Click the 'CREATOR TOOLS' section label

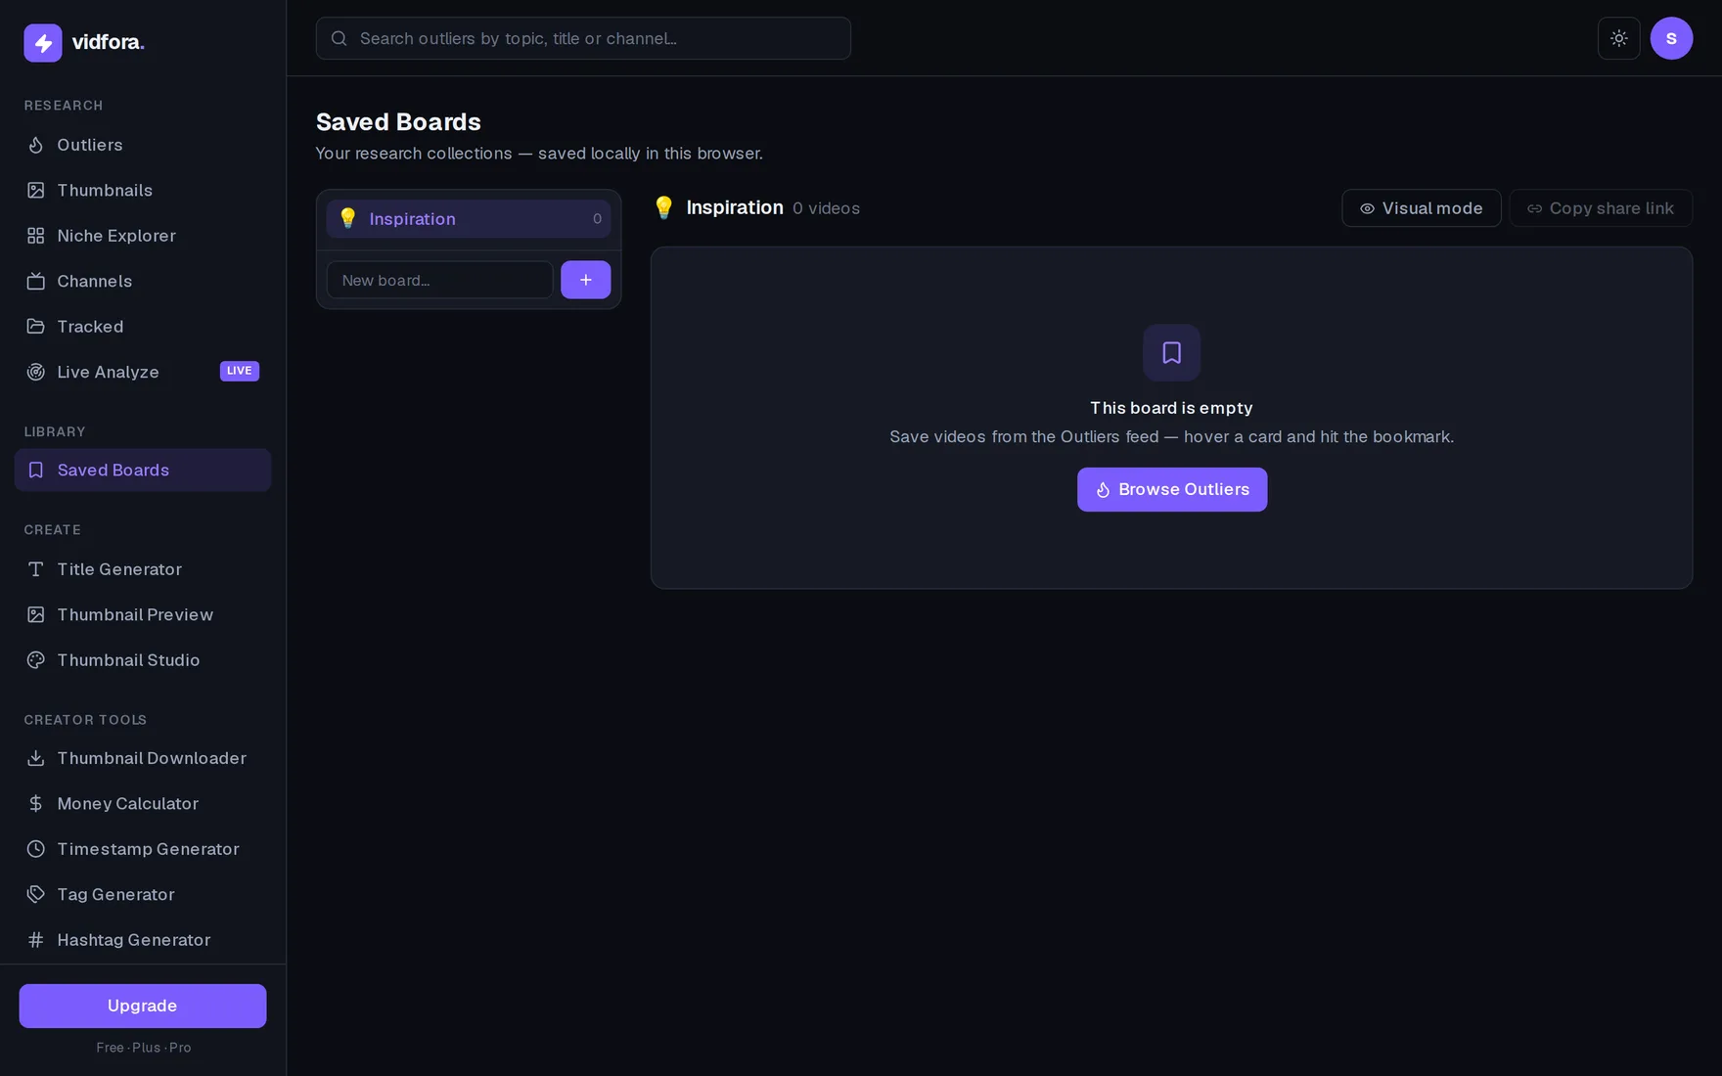(85, 720)
